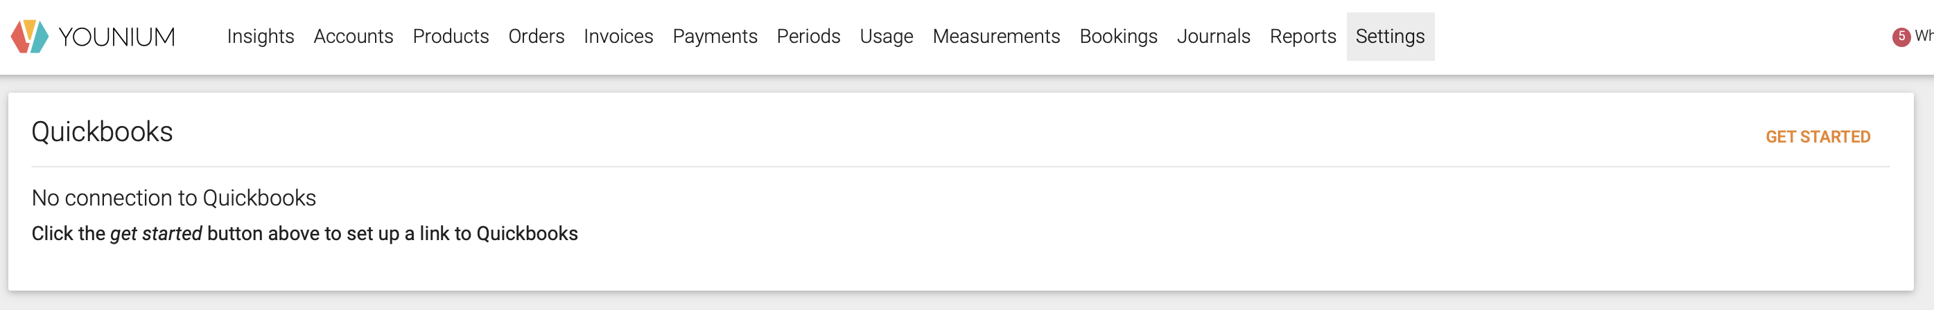1934x310 pixels.
Task: Click the No connection to Quickbooks message
Action: [173, 198]
